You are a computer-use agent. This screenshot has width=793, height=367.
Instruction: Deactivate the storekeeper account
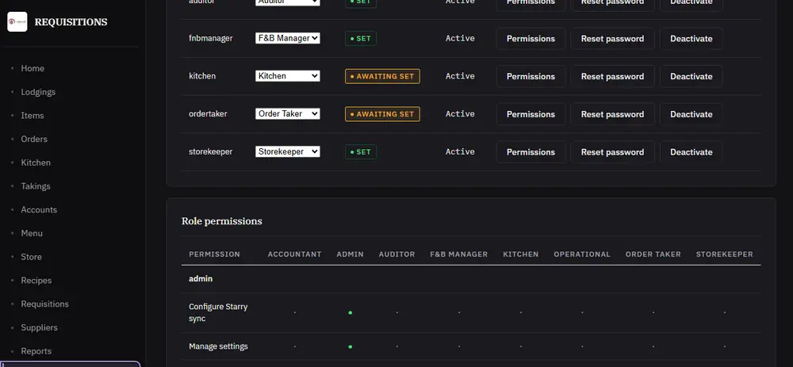coord(691,152)
